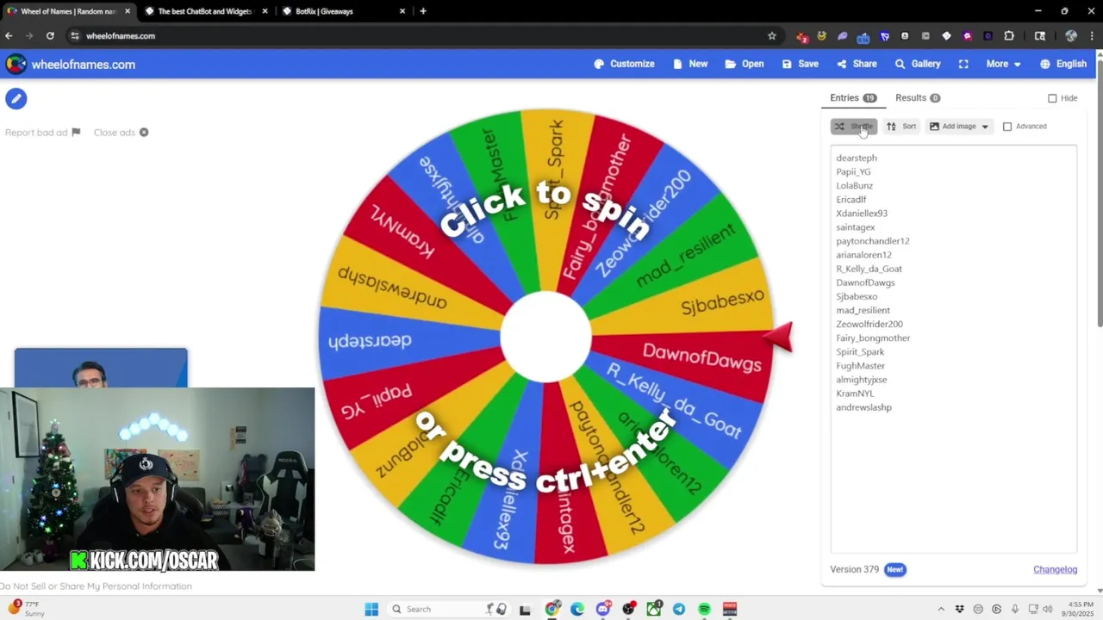Click the 'andrewslashp' entry in list
Image resolution: width=1103 pixels, height=620 pixels.
pos(863,407)
